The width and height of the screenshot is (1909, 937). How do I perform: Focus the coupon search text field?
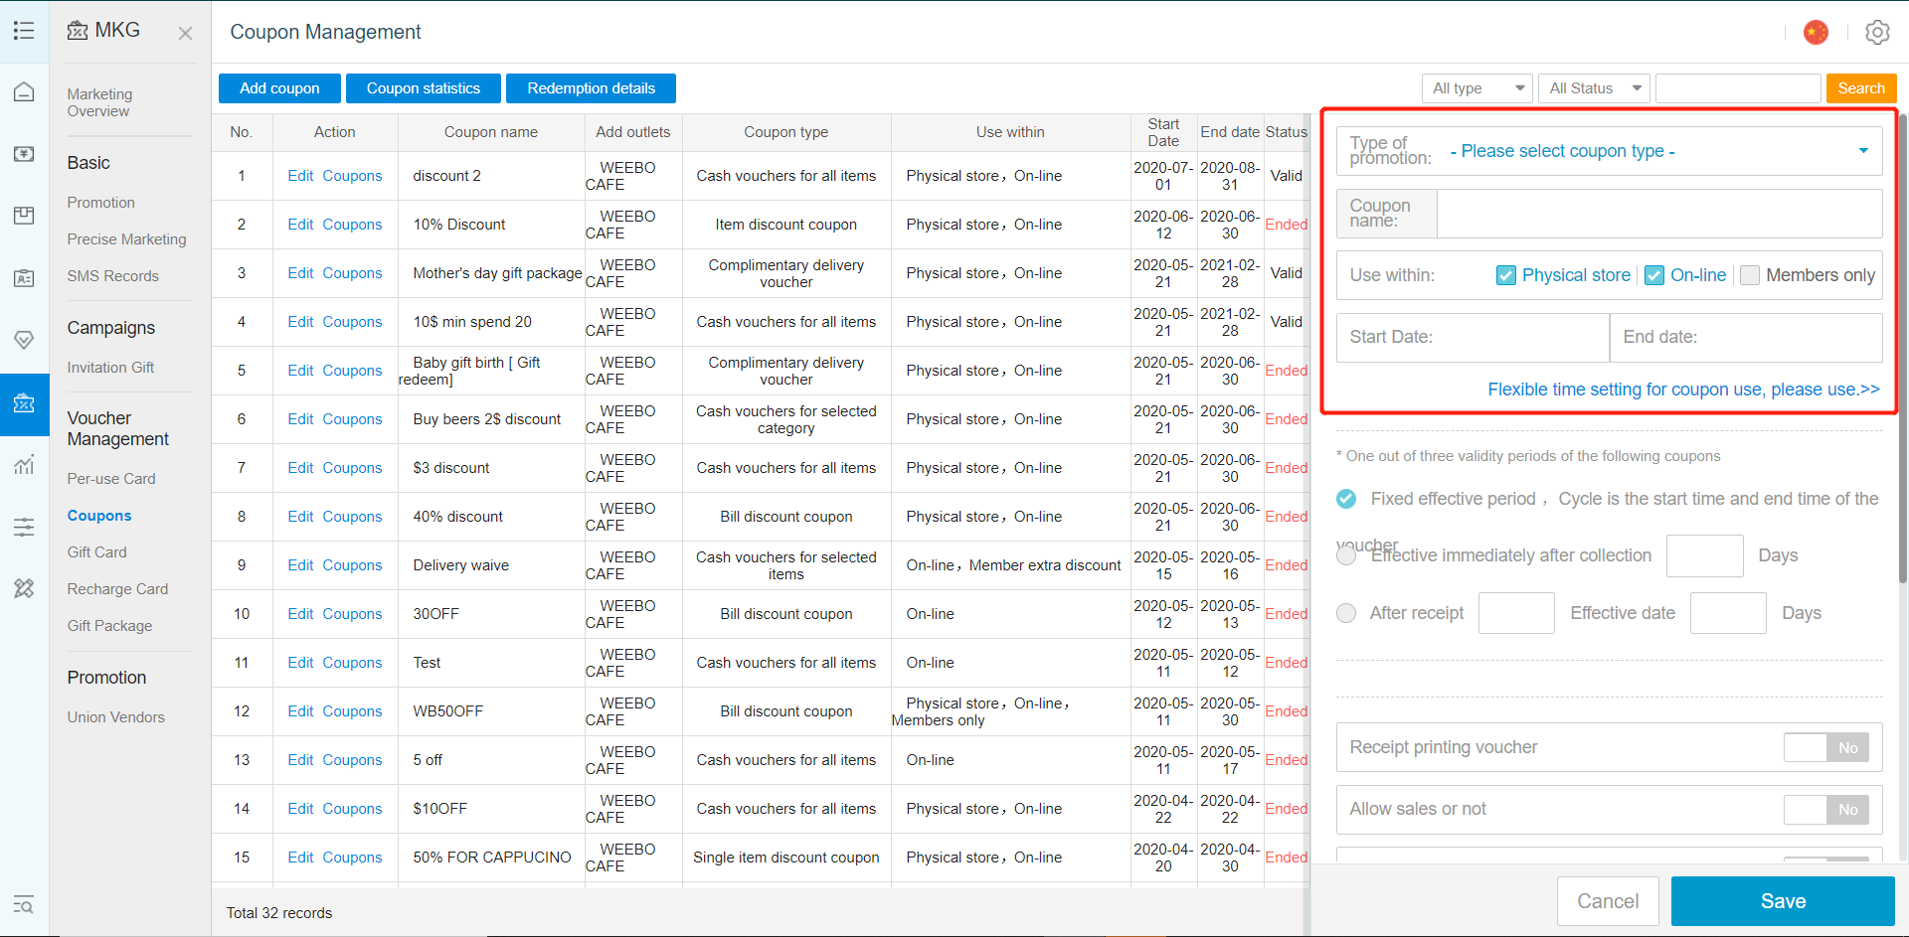(x=1738, y=88)
